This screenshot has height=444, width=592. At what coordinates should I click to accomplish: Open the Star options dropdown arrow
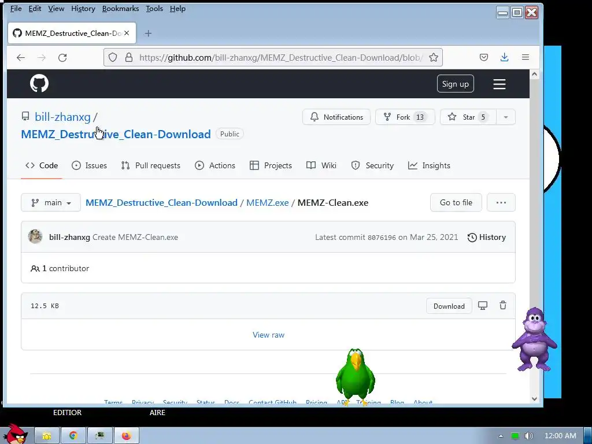click(x=505, y=117)
